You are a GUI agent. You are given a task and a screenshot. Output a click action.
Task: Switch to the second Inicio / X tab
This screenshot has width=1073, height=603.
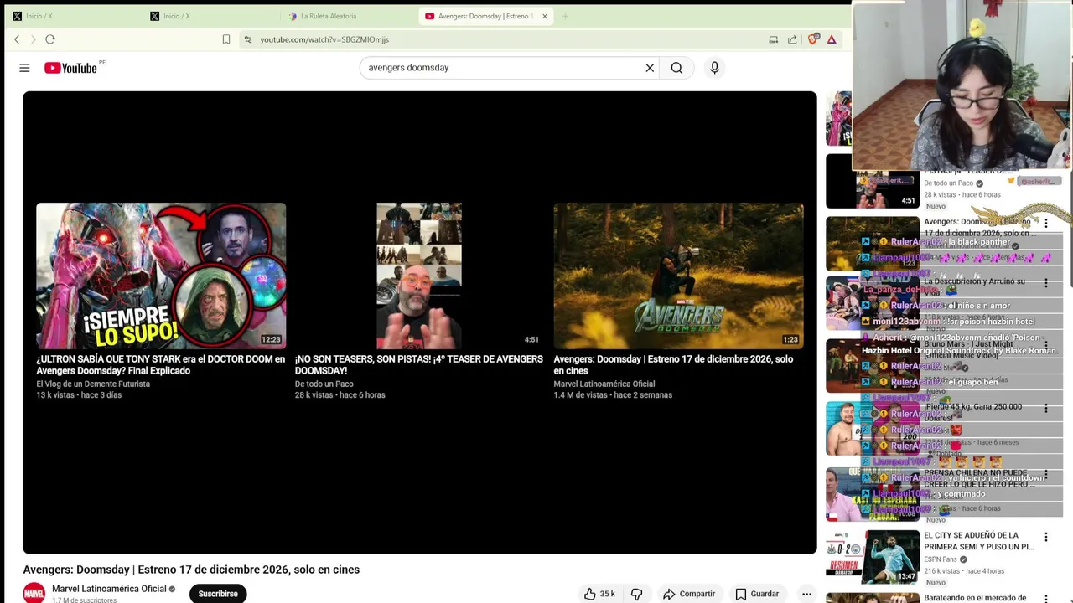click(210, 16)
